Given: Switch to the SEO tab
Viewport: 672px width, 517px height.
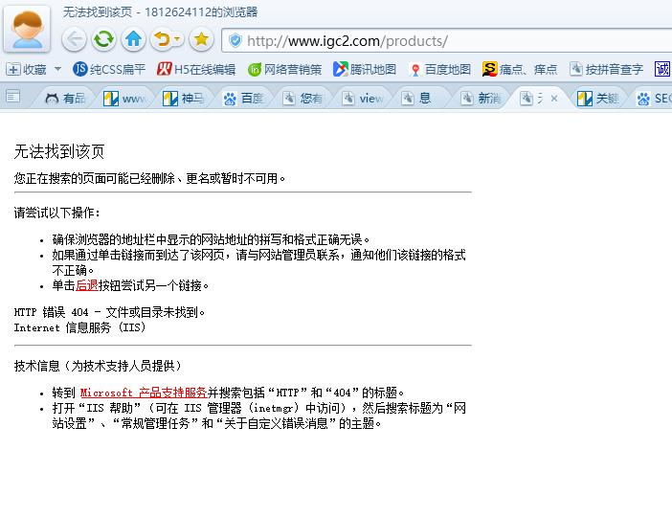Looking at the screenshot, I should [654, 99].
